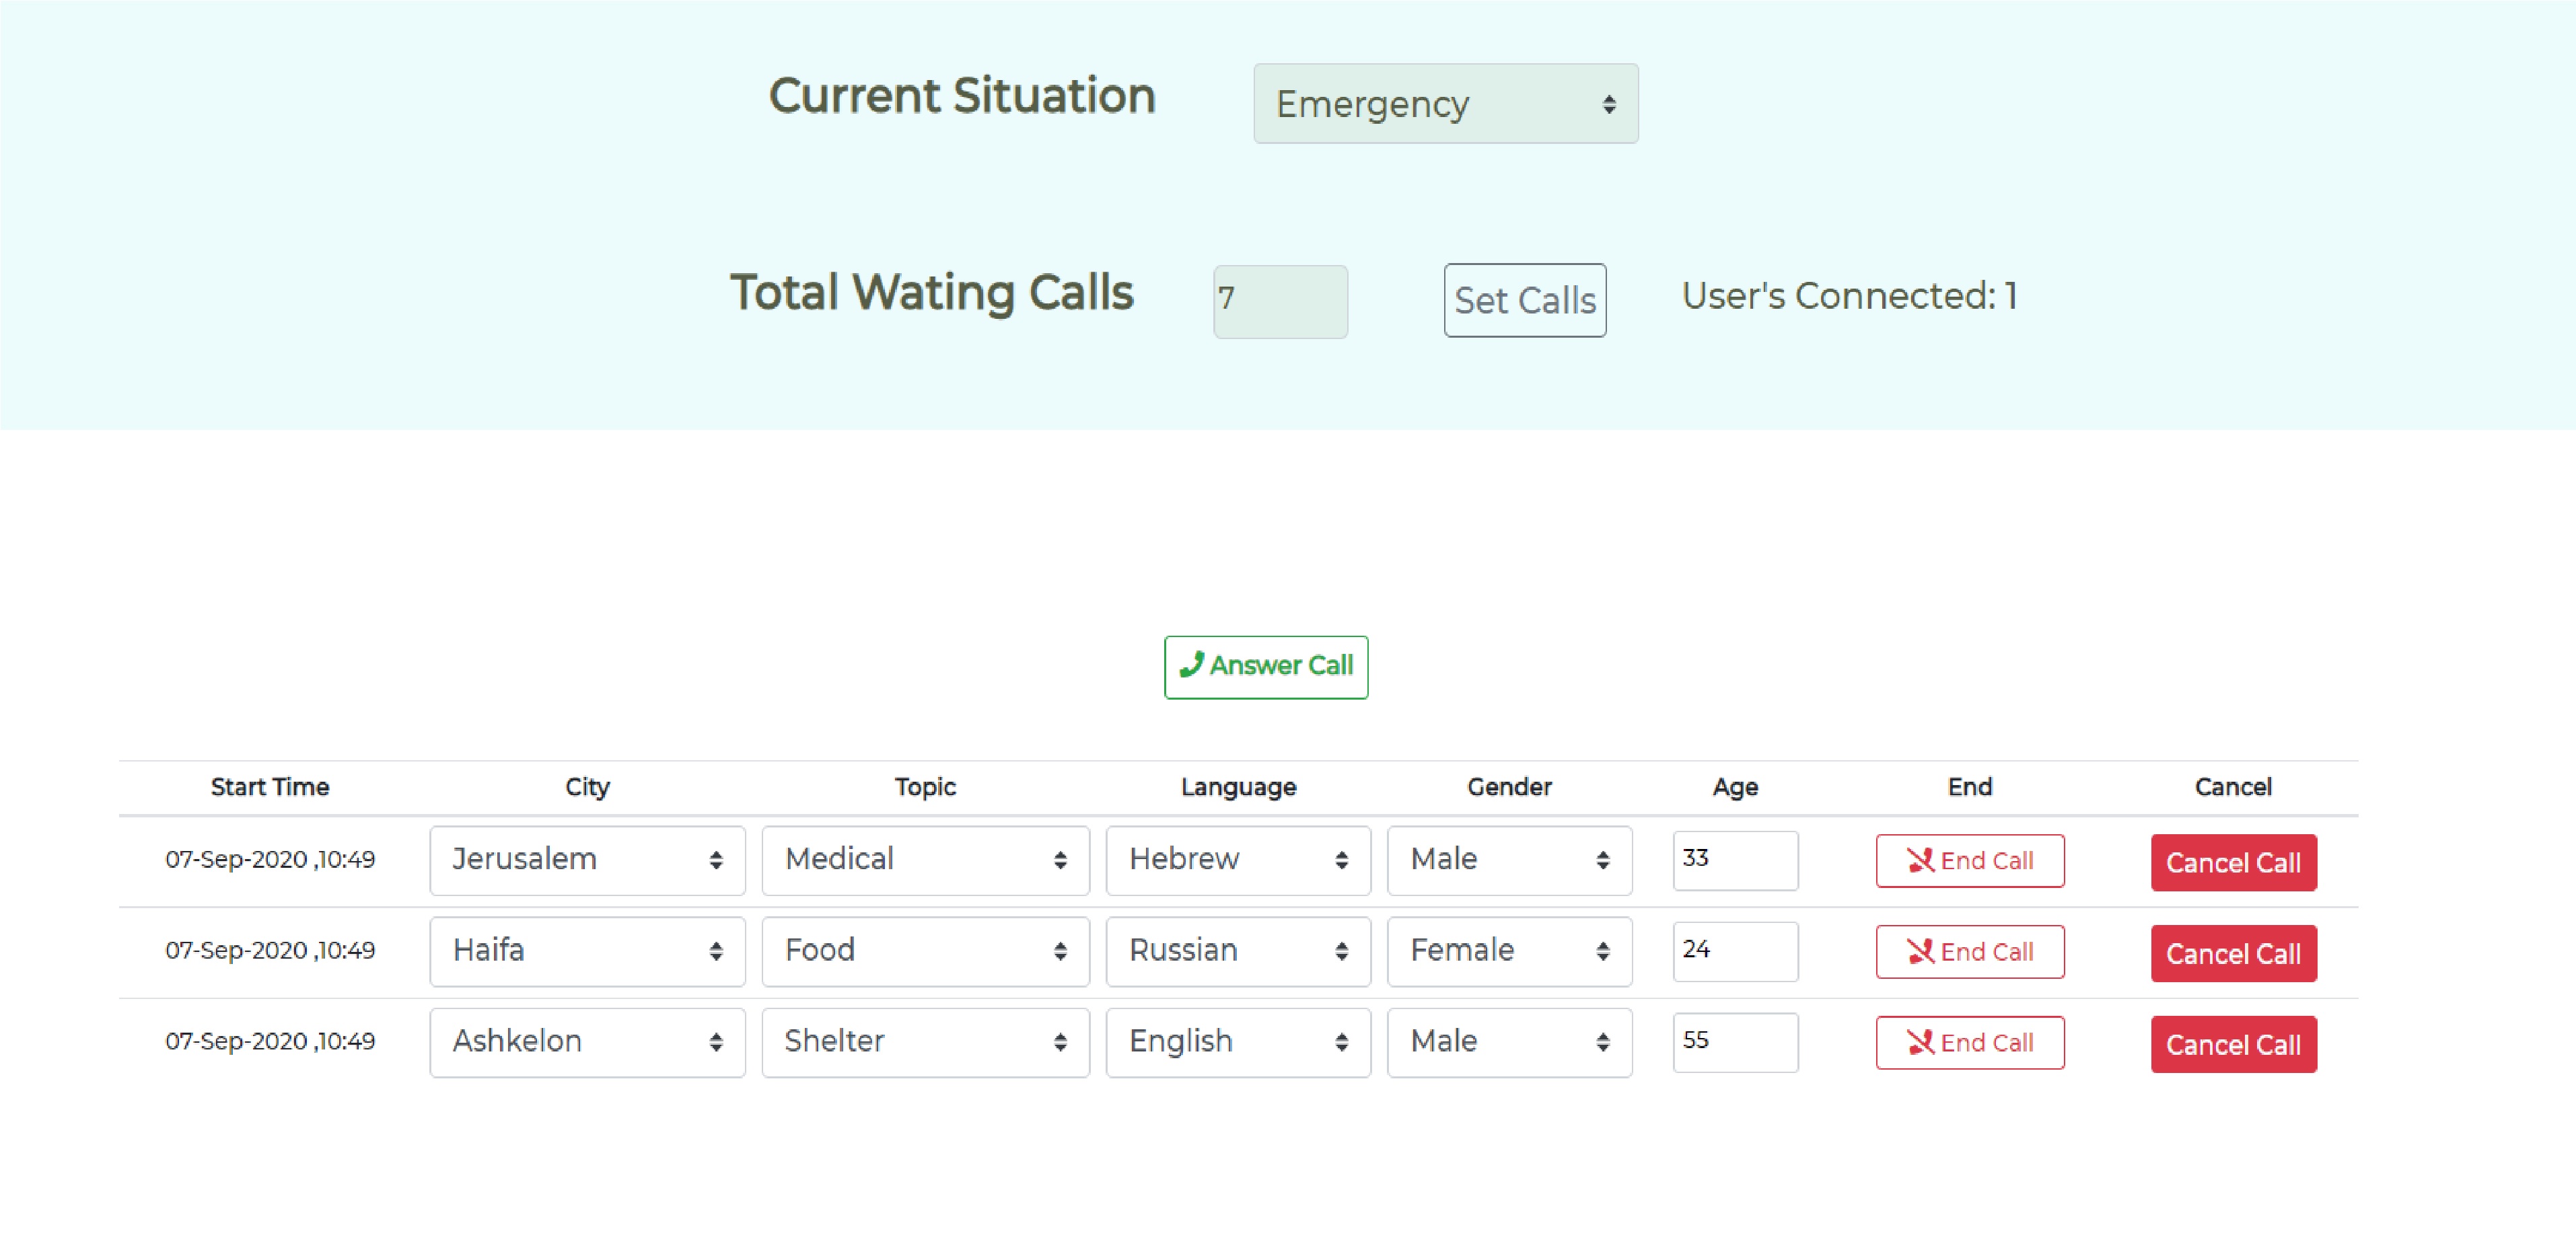
Task: Click the City column header
Action: pyautogui.click(x=587, y=787)
